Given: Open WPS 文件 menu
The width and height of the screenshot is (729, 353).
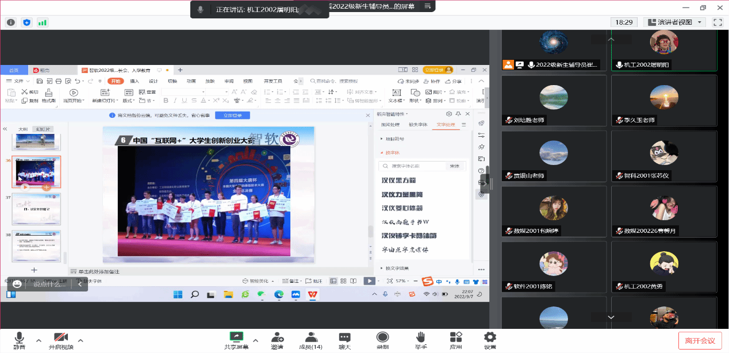Looking at the screenshot, I should click(18, 81).
